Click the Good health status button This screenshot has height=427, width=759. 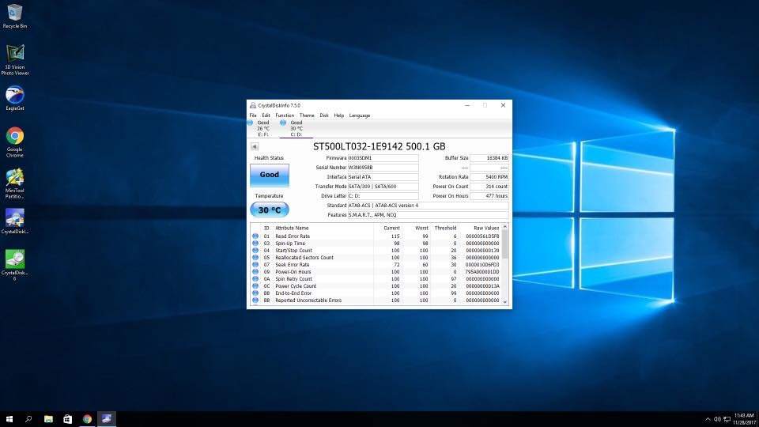[x=270, y=175]
